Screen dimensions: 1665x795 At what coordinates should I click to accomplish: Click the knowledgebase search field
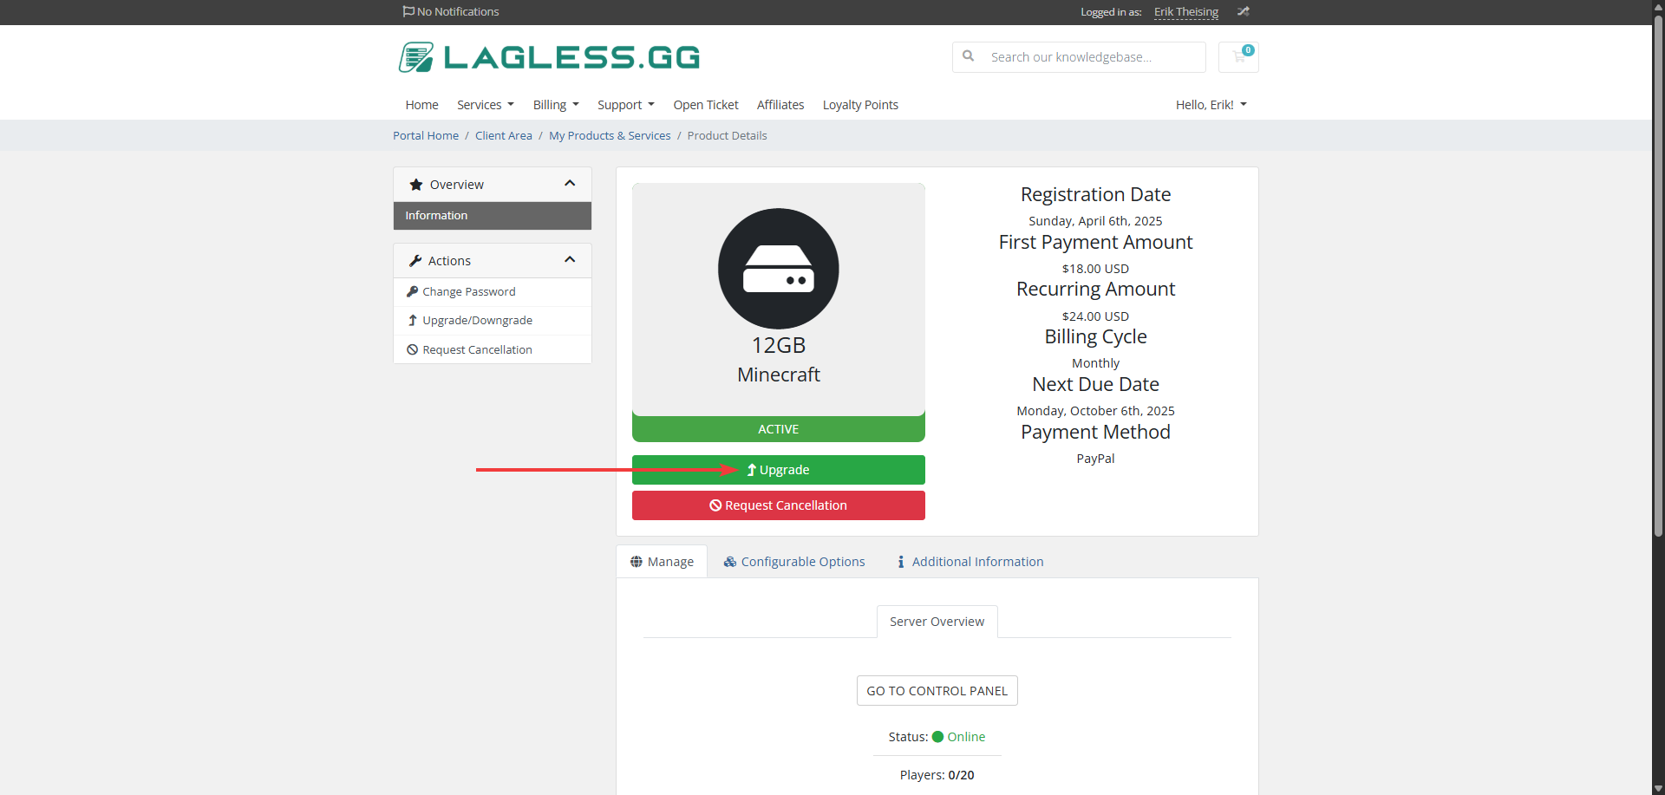1093,57
